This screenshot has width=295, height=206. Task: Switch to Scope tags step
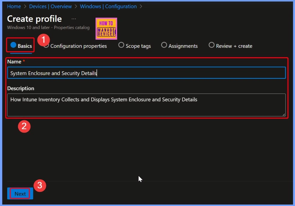[x=135, y=46]
